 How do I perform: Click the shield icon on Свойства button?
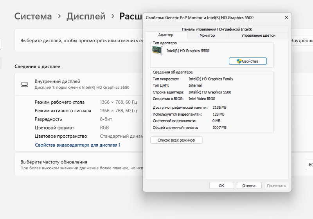click(239, 61)
